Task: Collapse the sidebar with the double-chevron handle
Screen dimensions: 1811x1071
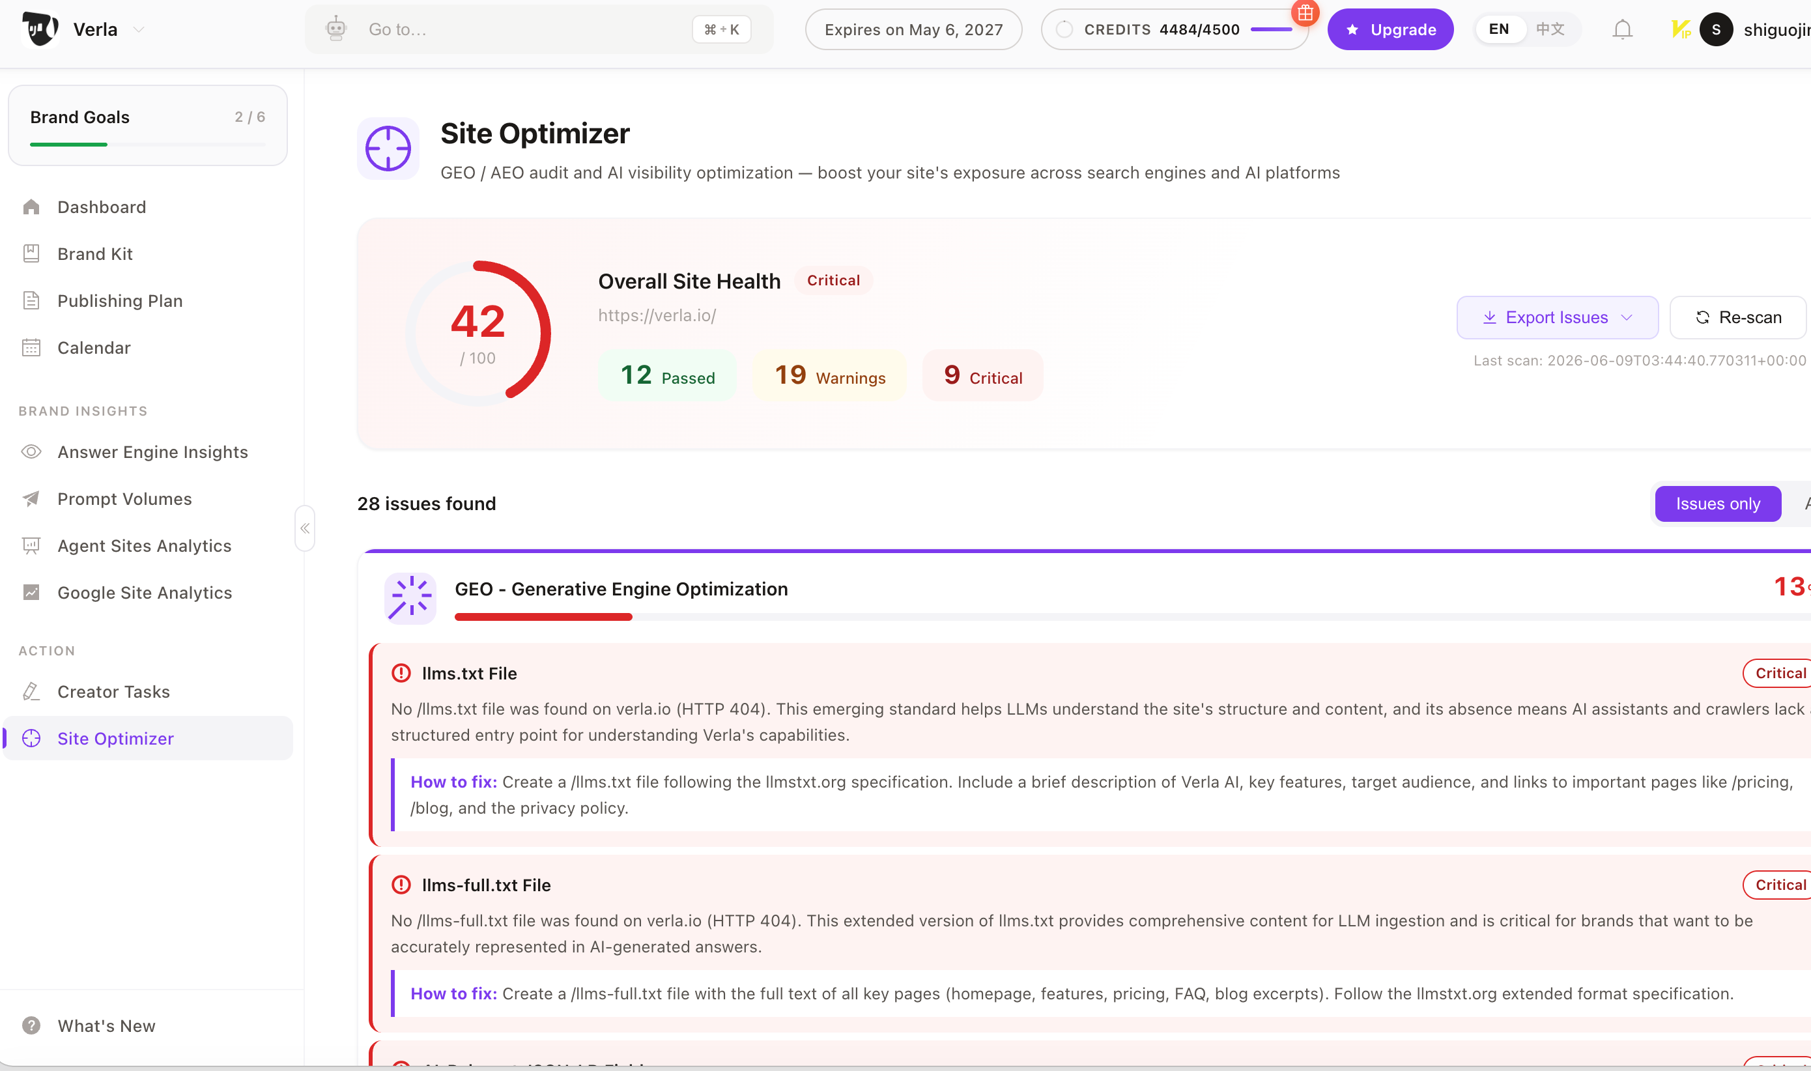Action: [304, 528]
